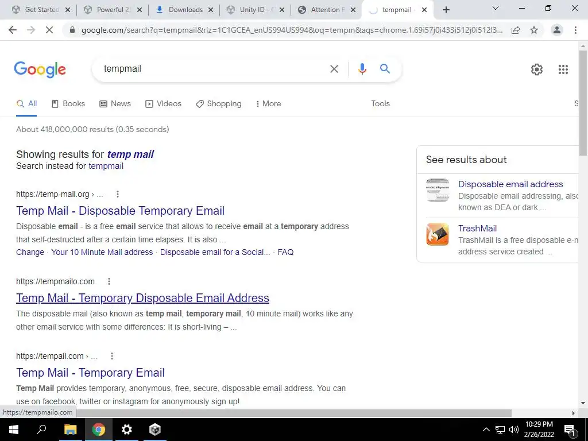This screenshot has width=588, height=441.
Task: Click the TrashMail thumbnail image
Action: (x=437, y=234)
